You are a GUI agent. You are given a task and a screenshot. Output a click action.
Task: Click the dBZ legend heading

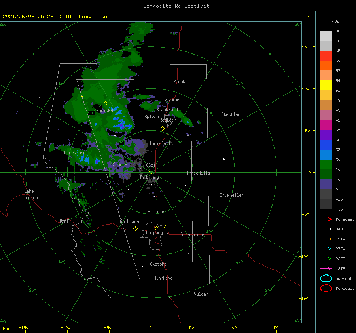335,21
